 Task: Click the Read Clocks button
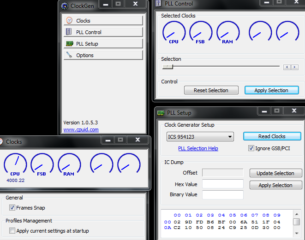[x=272, y=136]
